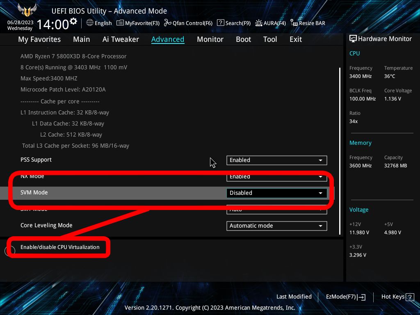
Task: Click the UEFI BIOS Utility title text
Action: 109,11
